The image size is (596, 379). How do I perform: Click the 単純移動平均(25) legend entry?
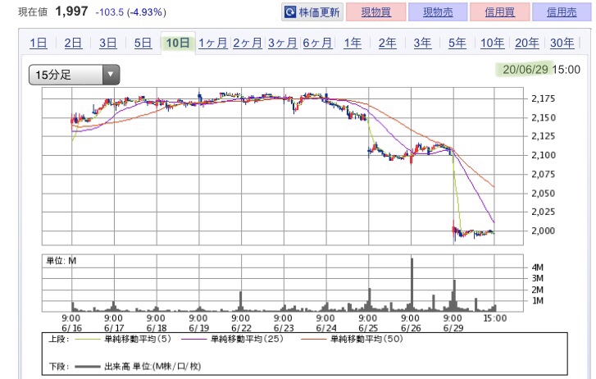pyautogui.click(x=232, y=339)
